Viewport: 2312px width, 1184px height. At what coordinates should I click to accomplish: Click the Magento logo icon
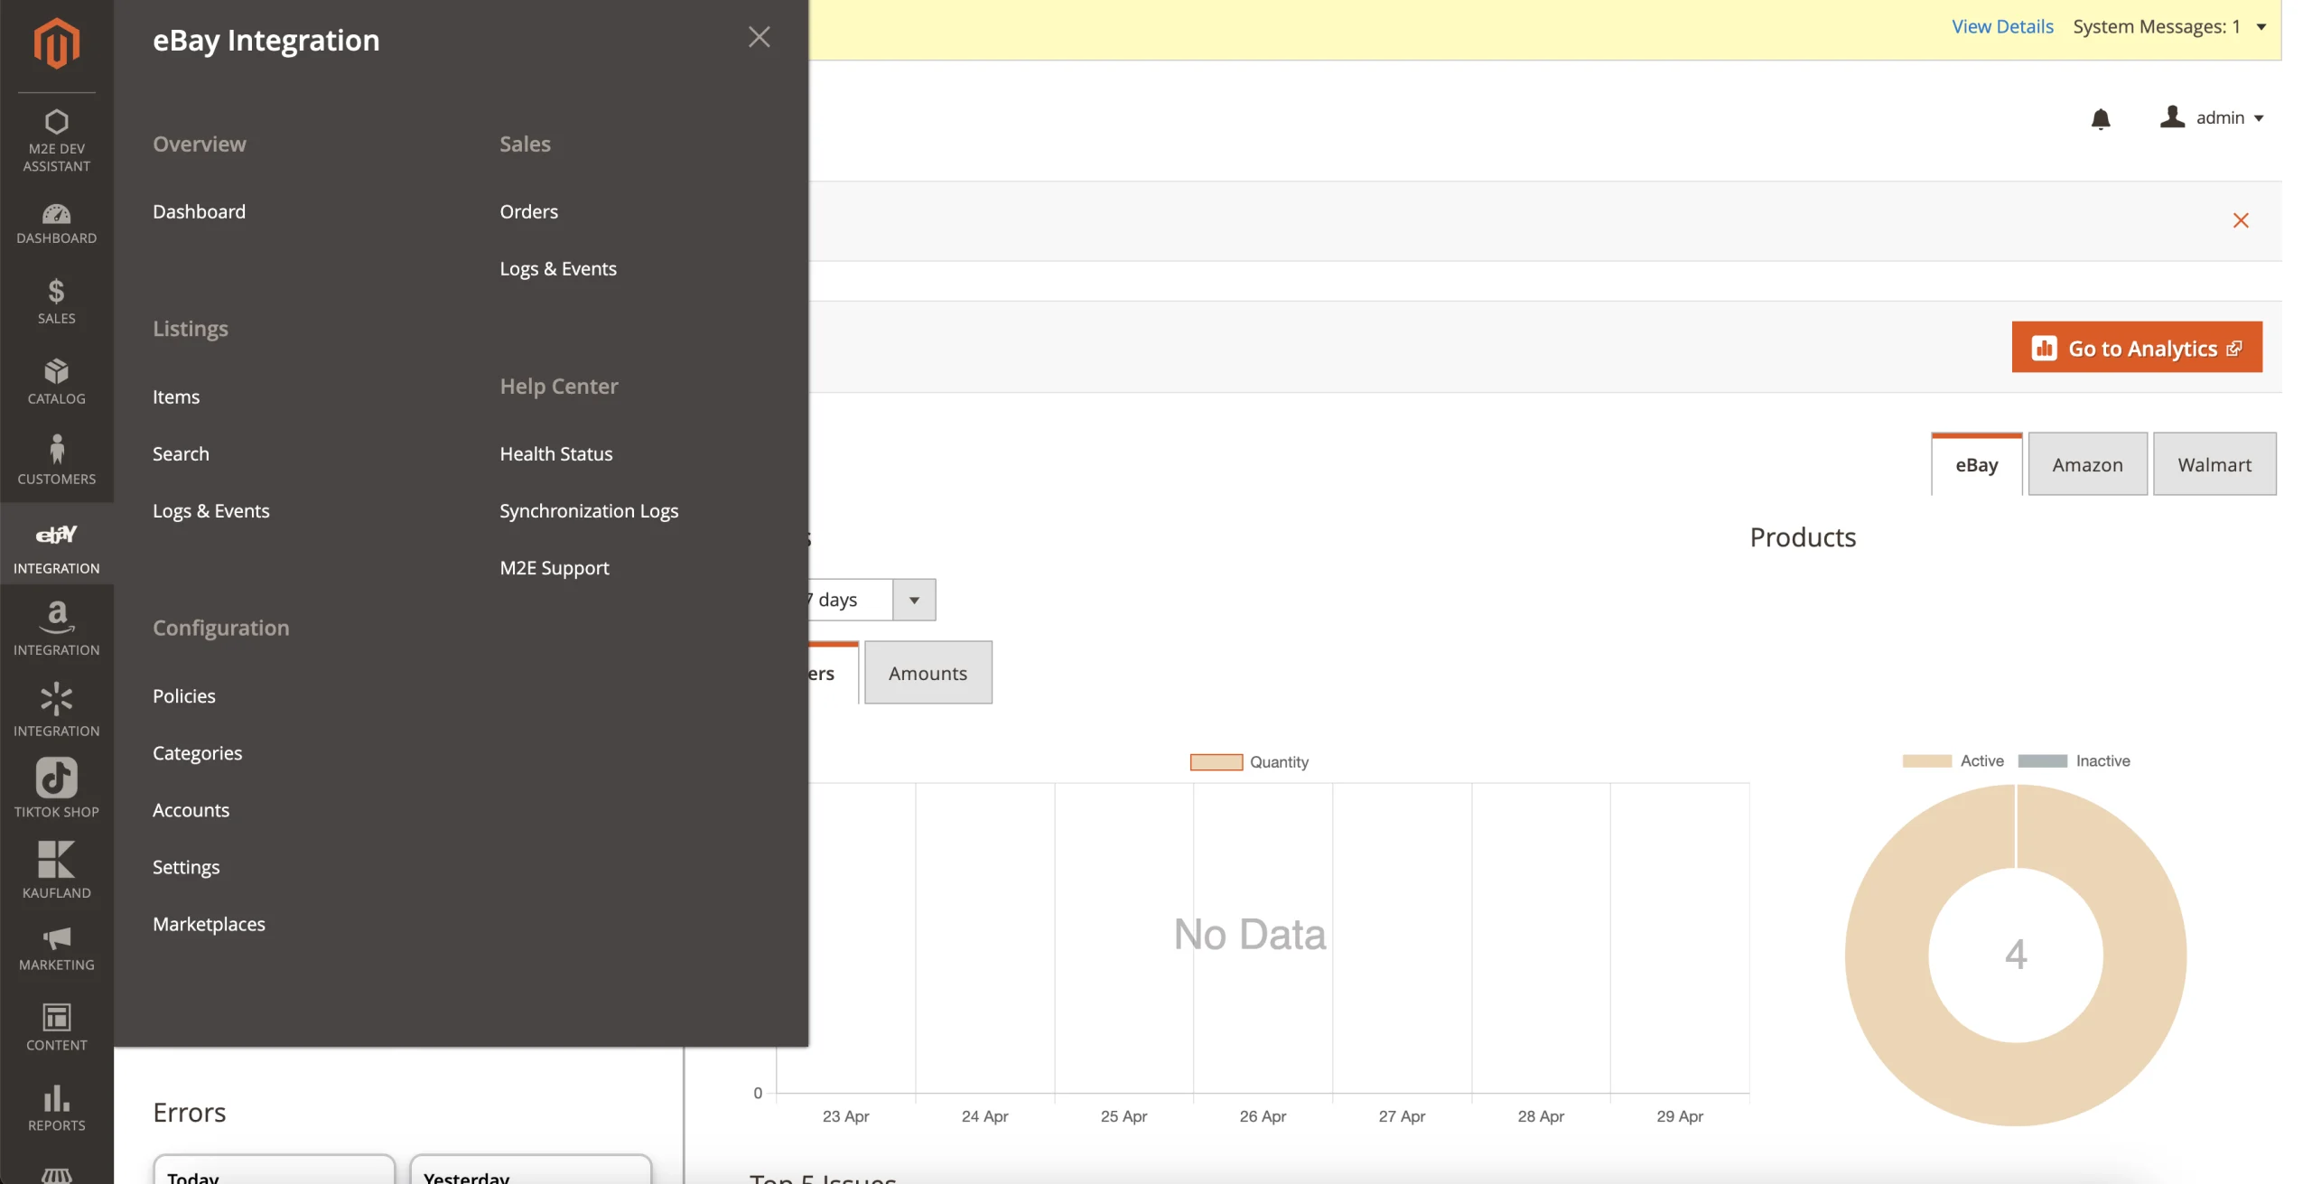[x=56, y=42]
